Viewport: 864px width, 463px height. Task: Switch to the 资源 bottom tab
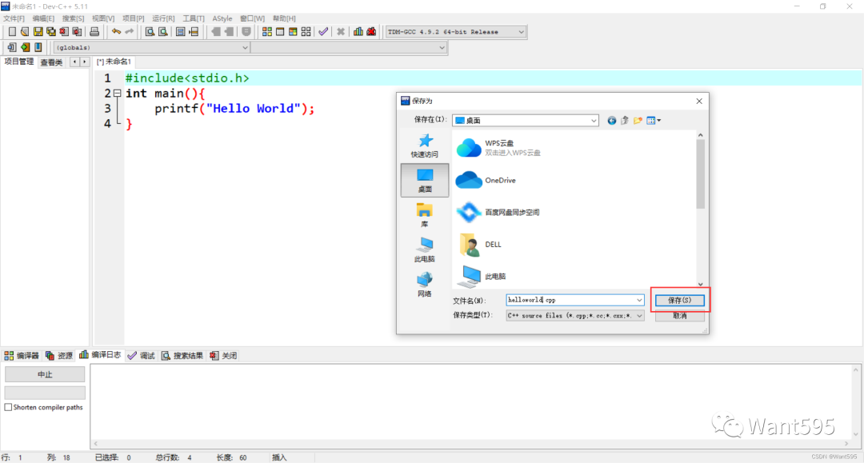(59, 356)
